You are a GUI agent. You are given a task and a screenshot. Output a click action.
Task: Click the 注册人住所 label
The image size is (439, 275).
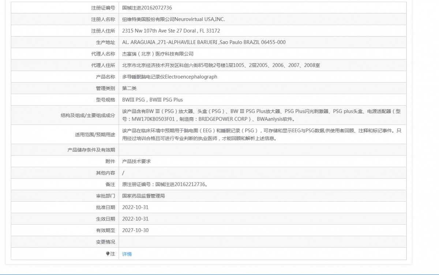103,31
